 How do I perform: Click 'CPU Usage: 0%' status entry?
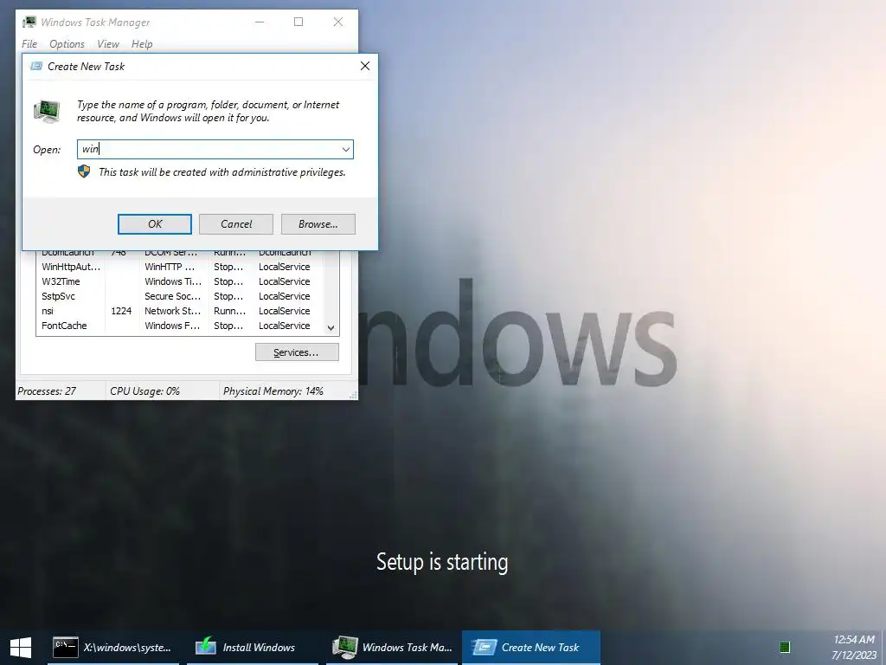[144, 391]
